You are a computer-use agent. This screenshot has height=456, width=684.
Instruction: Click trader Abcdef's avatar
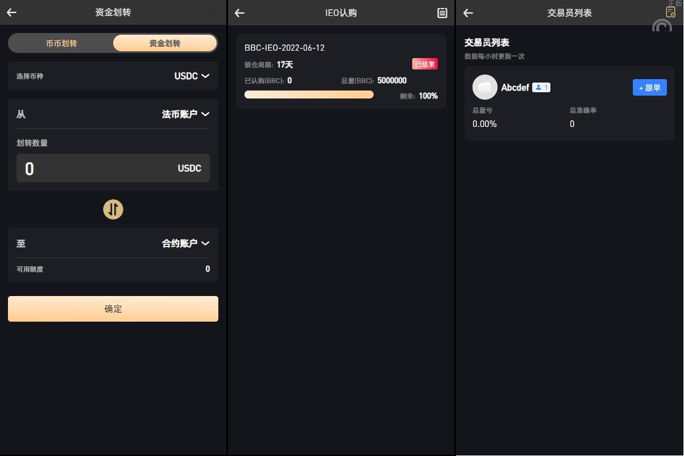pos(484,87)
